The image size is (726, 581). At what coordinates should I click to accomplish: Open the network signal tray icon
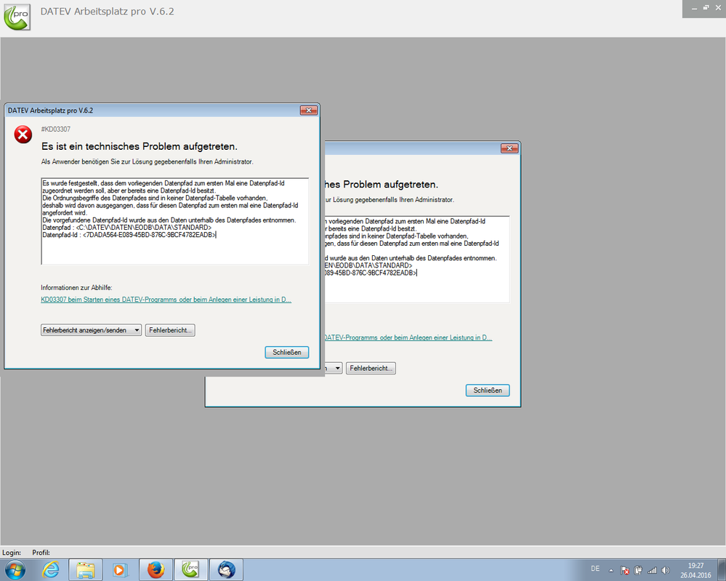(652, 570)
